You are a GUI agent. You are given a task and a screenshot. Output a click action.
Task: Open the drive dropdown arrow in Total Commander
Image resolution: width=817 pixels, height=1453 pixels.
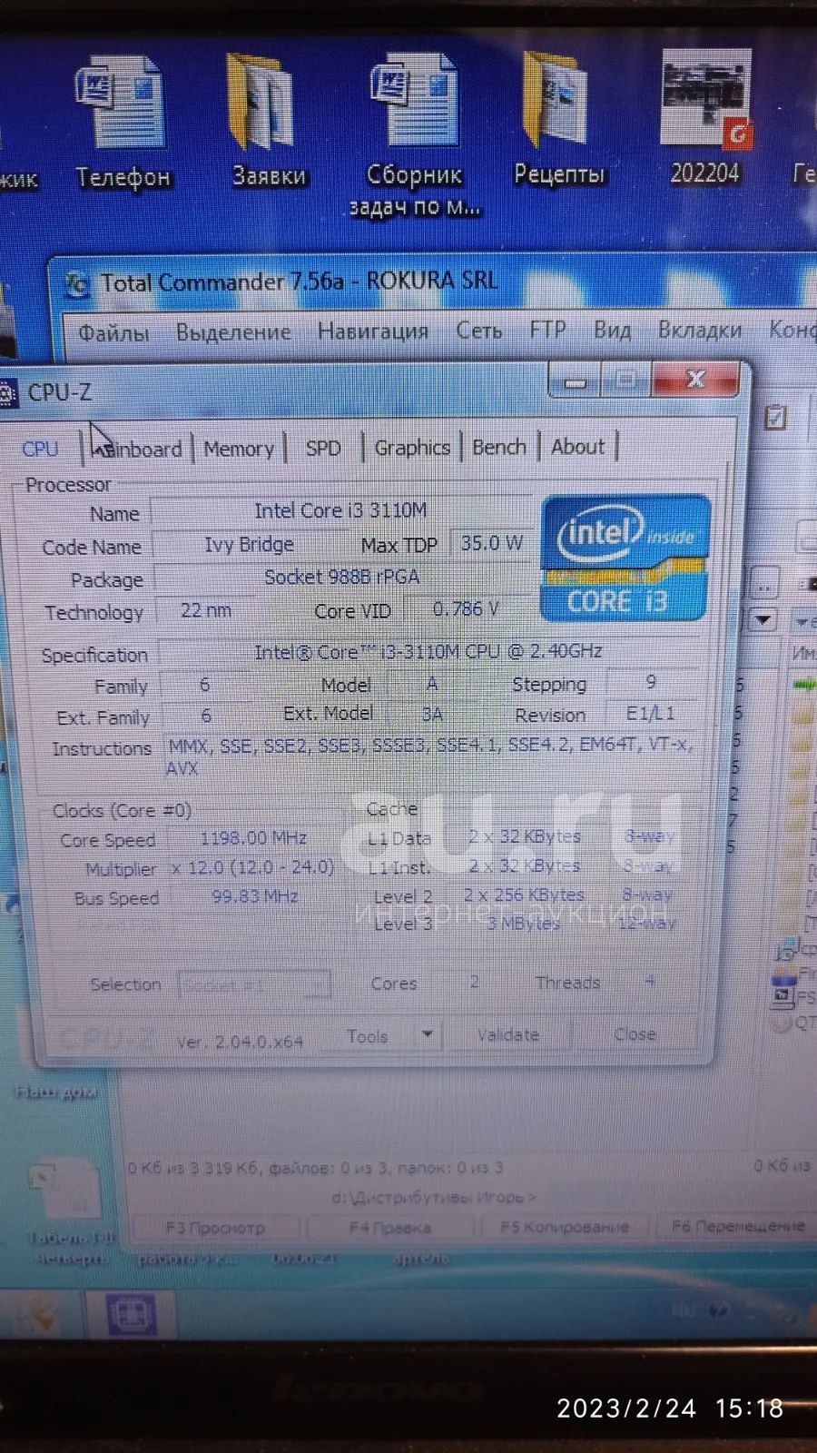[x=763, y=621]
